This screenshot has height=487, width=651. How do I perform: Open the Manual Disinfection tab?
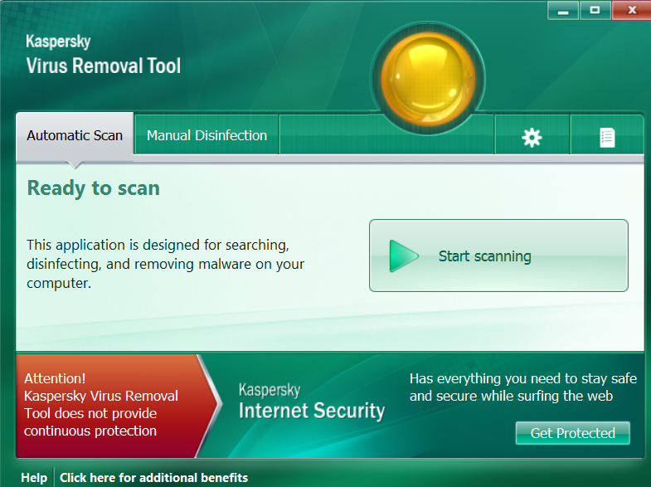tap(206, 135)
